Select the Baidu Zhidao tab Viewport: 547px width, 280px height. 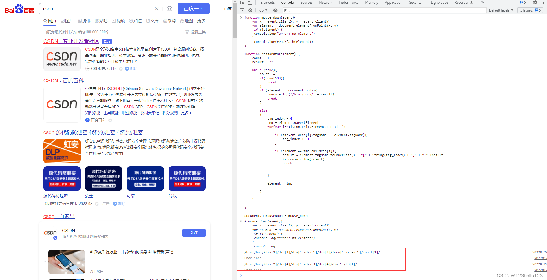click(135, 21)
